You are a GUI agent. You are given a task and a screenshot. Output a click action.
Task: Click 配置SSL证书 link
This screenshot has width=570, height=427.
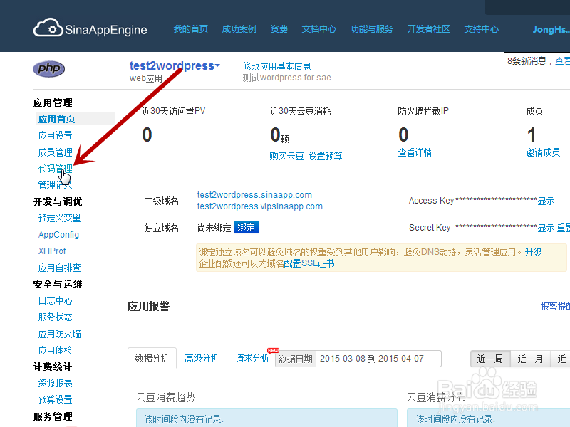click(x=309, y=263)
